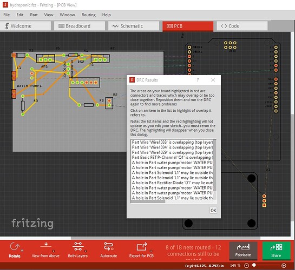Open the Rotate dropdown arrow
This screenshot has height=270, width=295.
pos(22,251)
